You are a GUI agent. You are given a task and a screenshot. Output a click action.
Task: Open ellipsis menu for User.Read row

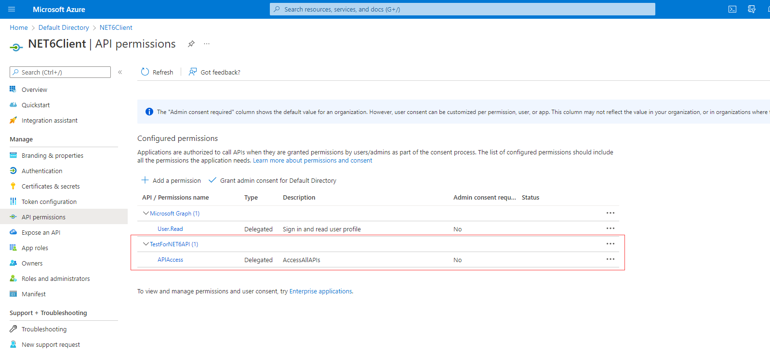coord(611,228)
